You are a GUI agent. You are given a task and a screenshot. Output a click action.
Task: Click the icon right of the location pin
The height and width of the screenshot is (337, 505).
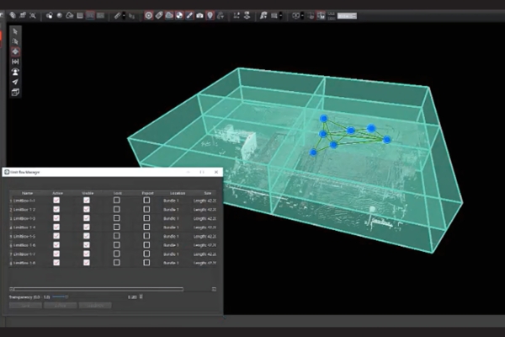(x=221, y=15)
